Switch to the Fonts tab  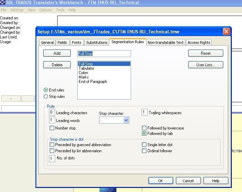pyautogui.click(x=76, y=42)
